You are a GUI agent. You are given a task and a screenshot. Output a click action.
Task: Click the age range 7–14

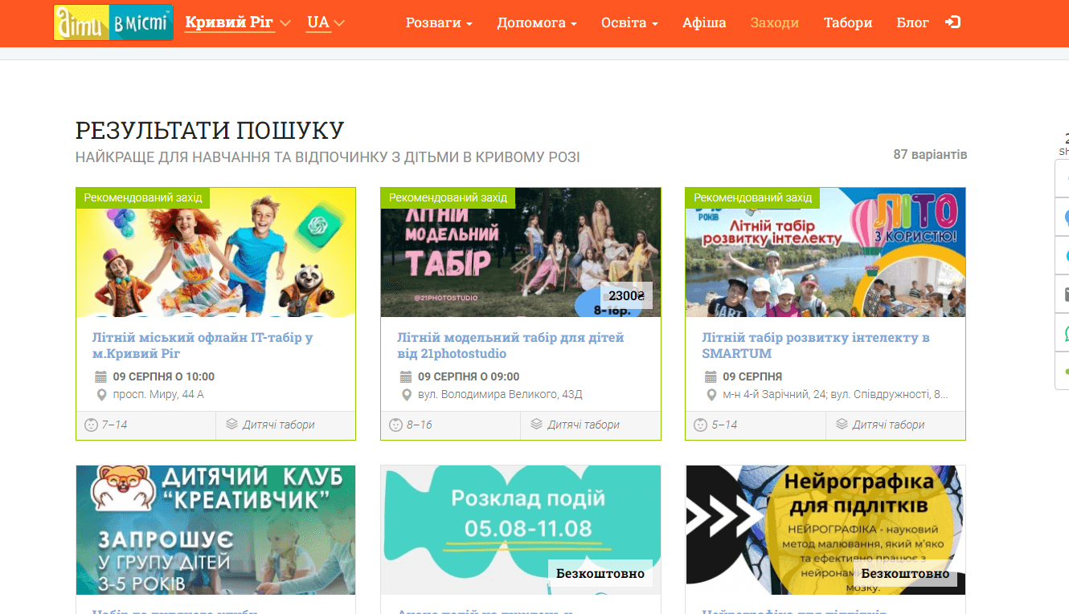(114, 425)
